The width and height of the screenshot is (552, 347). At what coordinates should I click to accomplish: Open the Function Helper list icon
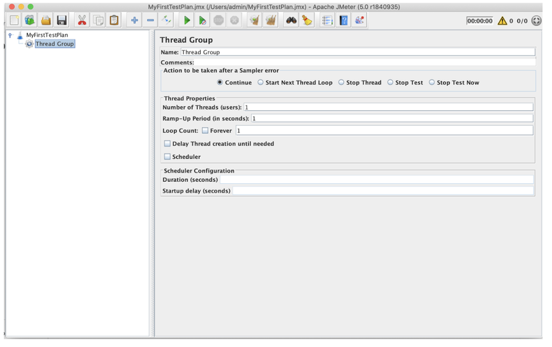(327, 21)
